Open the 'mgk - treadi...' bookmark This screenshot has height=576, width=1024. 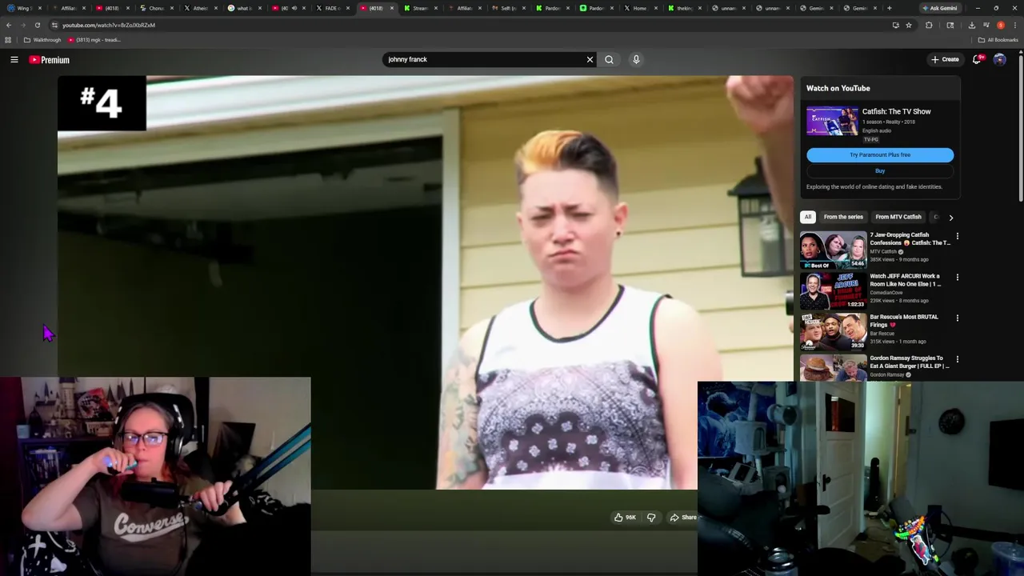pos(94,40)
